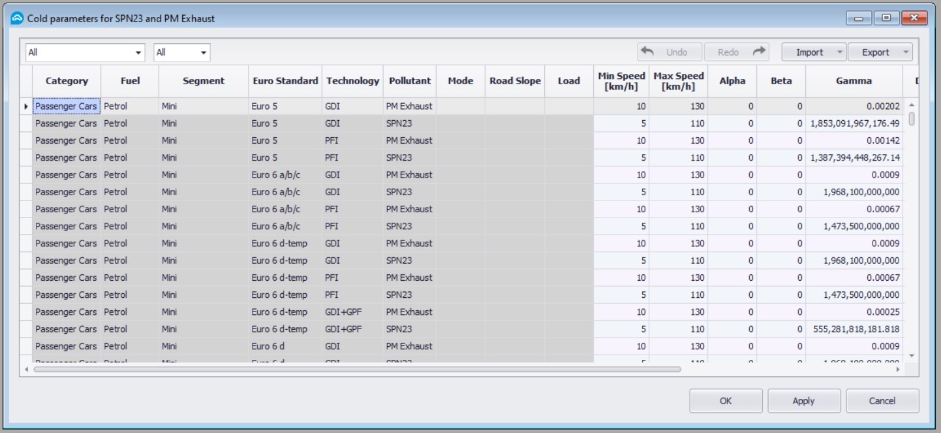Click the Redo arrow button
This screenshot has width=941, height=433.
pyautogui.click(x=737, y=52)
